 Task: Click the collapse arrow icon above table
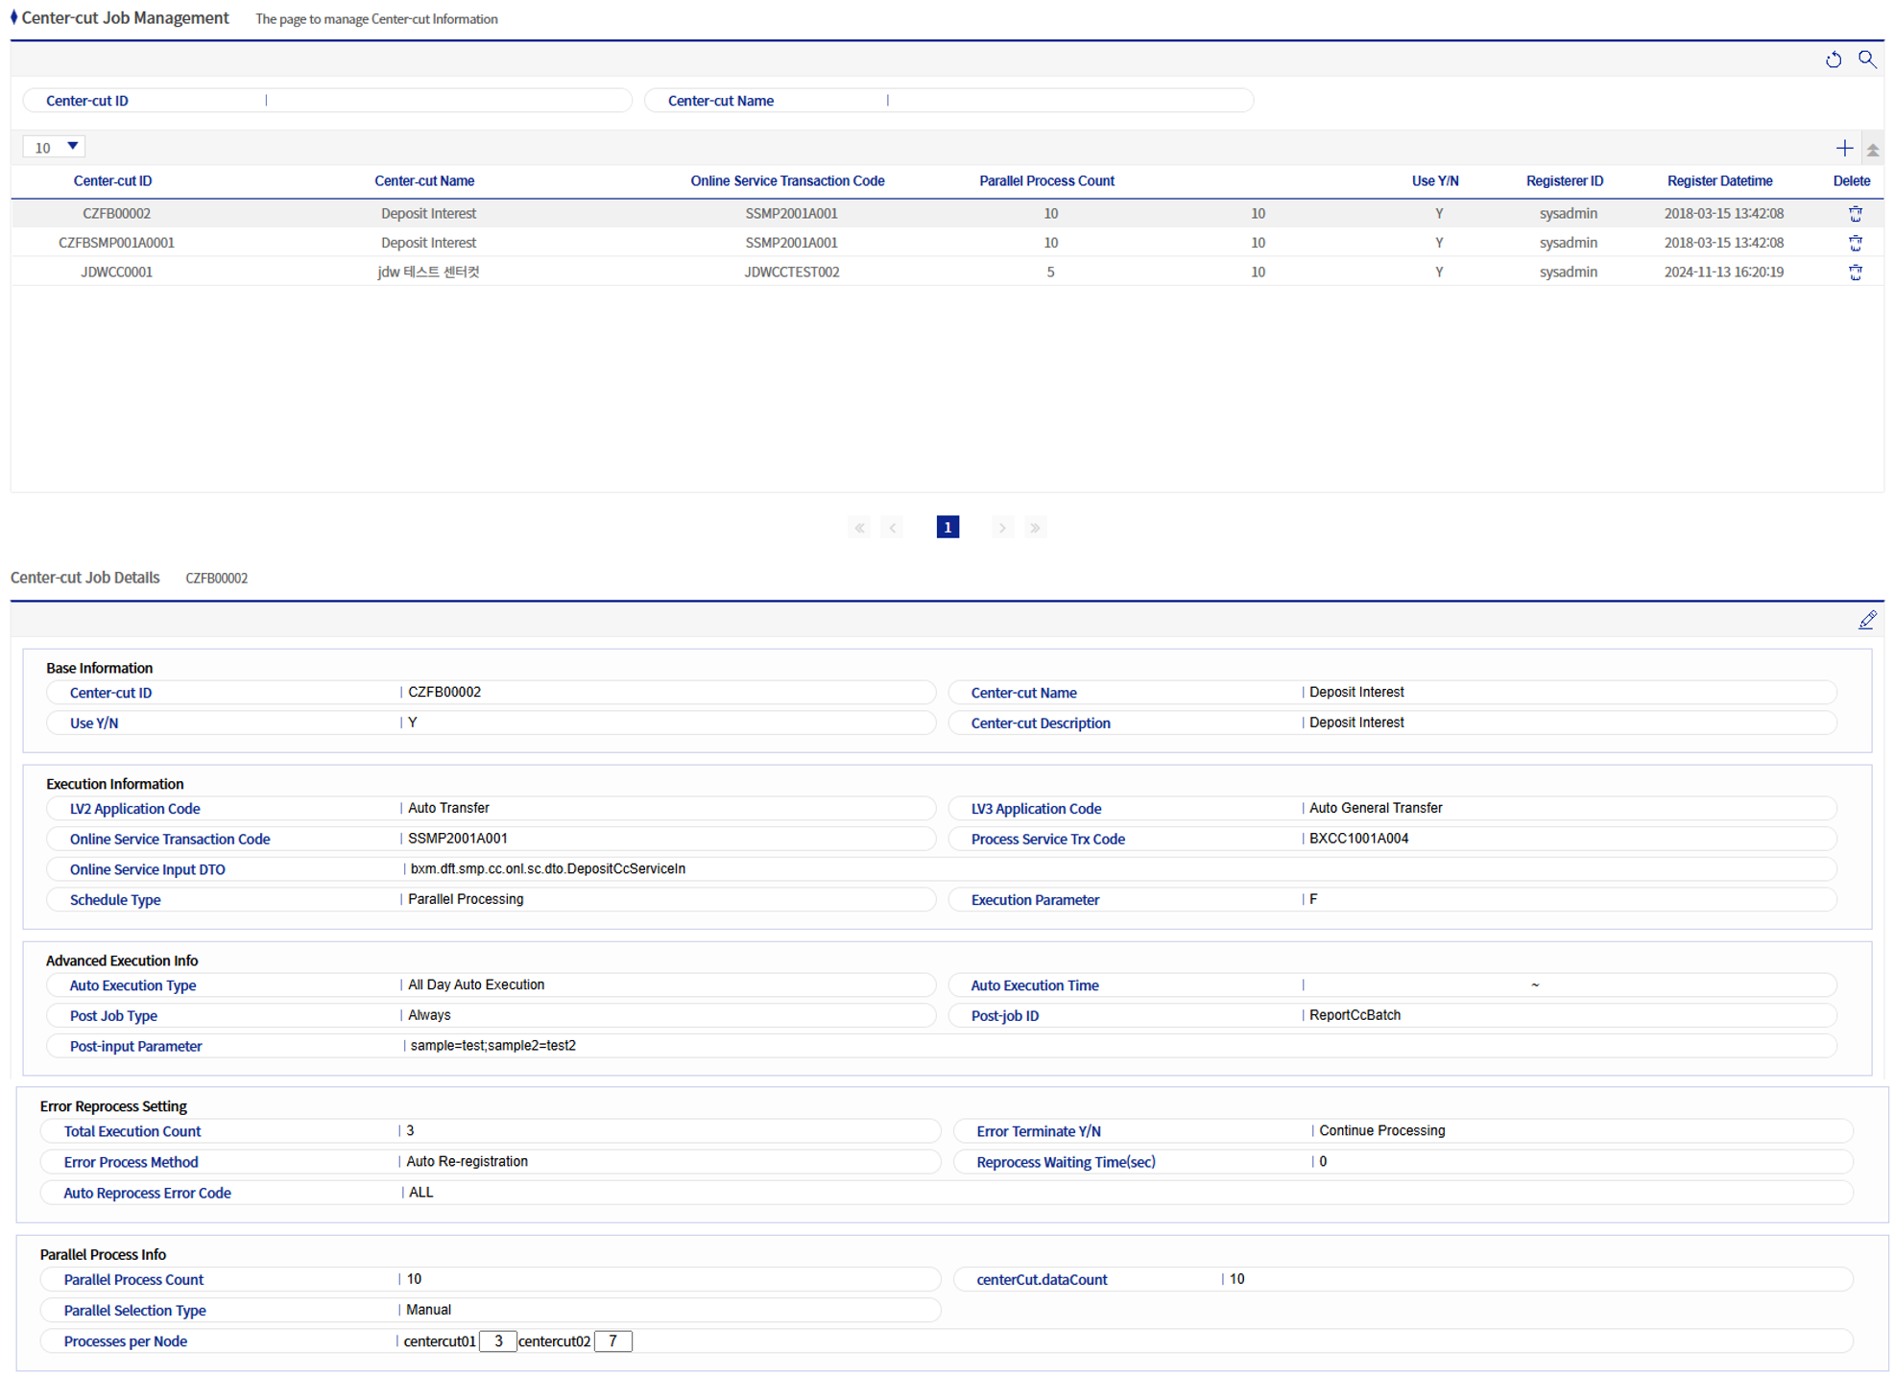tap(1872, 149)
